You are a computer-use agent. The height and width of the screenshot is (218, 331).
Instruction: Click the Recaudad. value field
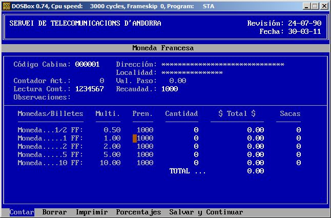click(169, 89)
